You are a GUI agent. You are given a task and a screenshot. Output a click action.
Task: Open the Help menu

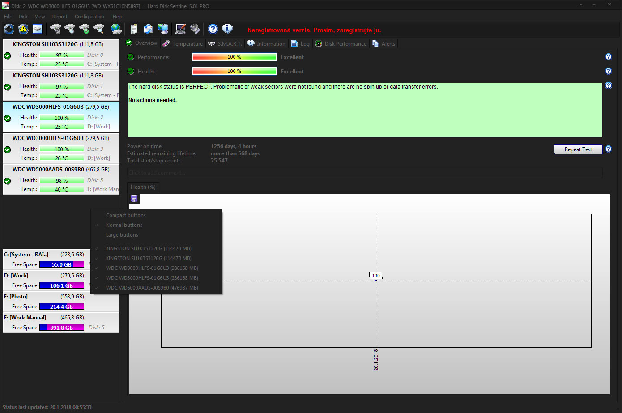coord(117,17)
